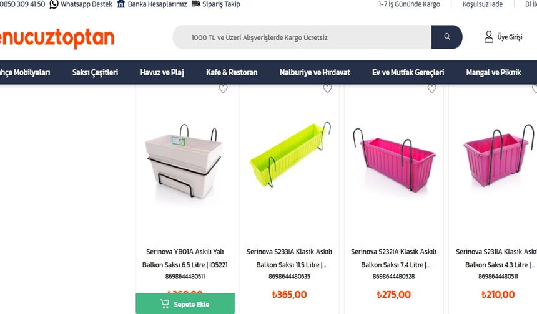Toggle wishlist heart on S232IA saksı
537x314 pixels.
pyautogui.click(x=431, y=89)
